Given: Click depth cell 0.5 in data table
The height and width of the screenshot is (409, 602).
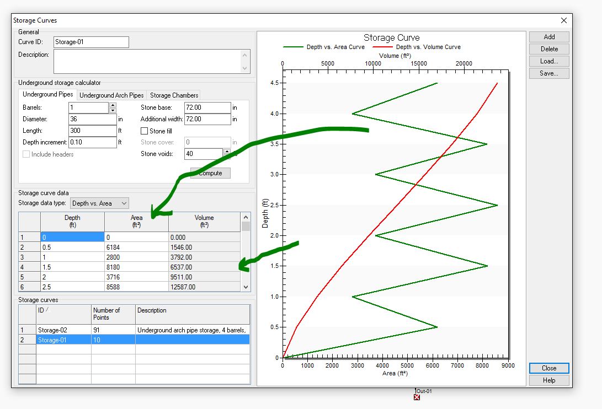Looking at the screenshot, I should coord(73,247).
